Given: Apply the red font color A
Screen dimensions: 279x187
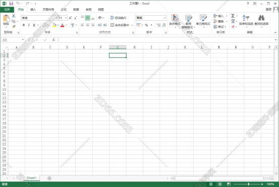Looking at the screenshot, I should pyautogui.click(x=62, y=25).
